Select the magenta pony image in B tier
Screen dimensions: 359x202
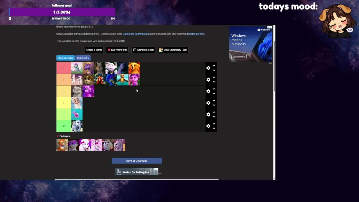click(x=88, y=91)
